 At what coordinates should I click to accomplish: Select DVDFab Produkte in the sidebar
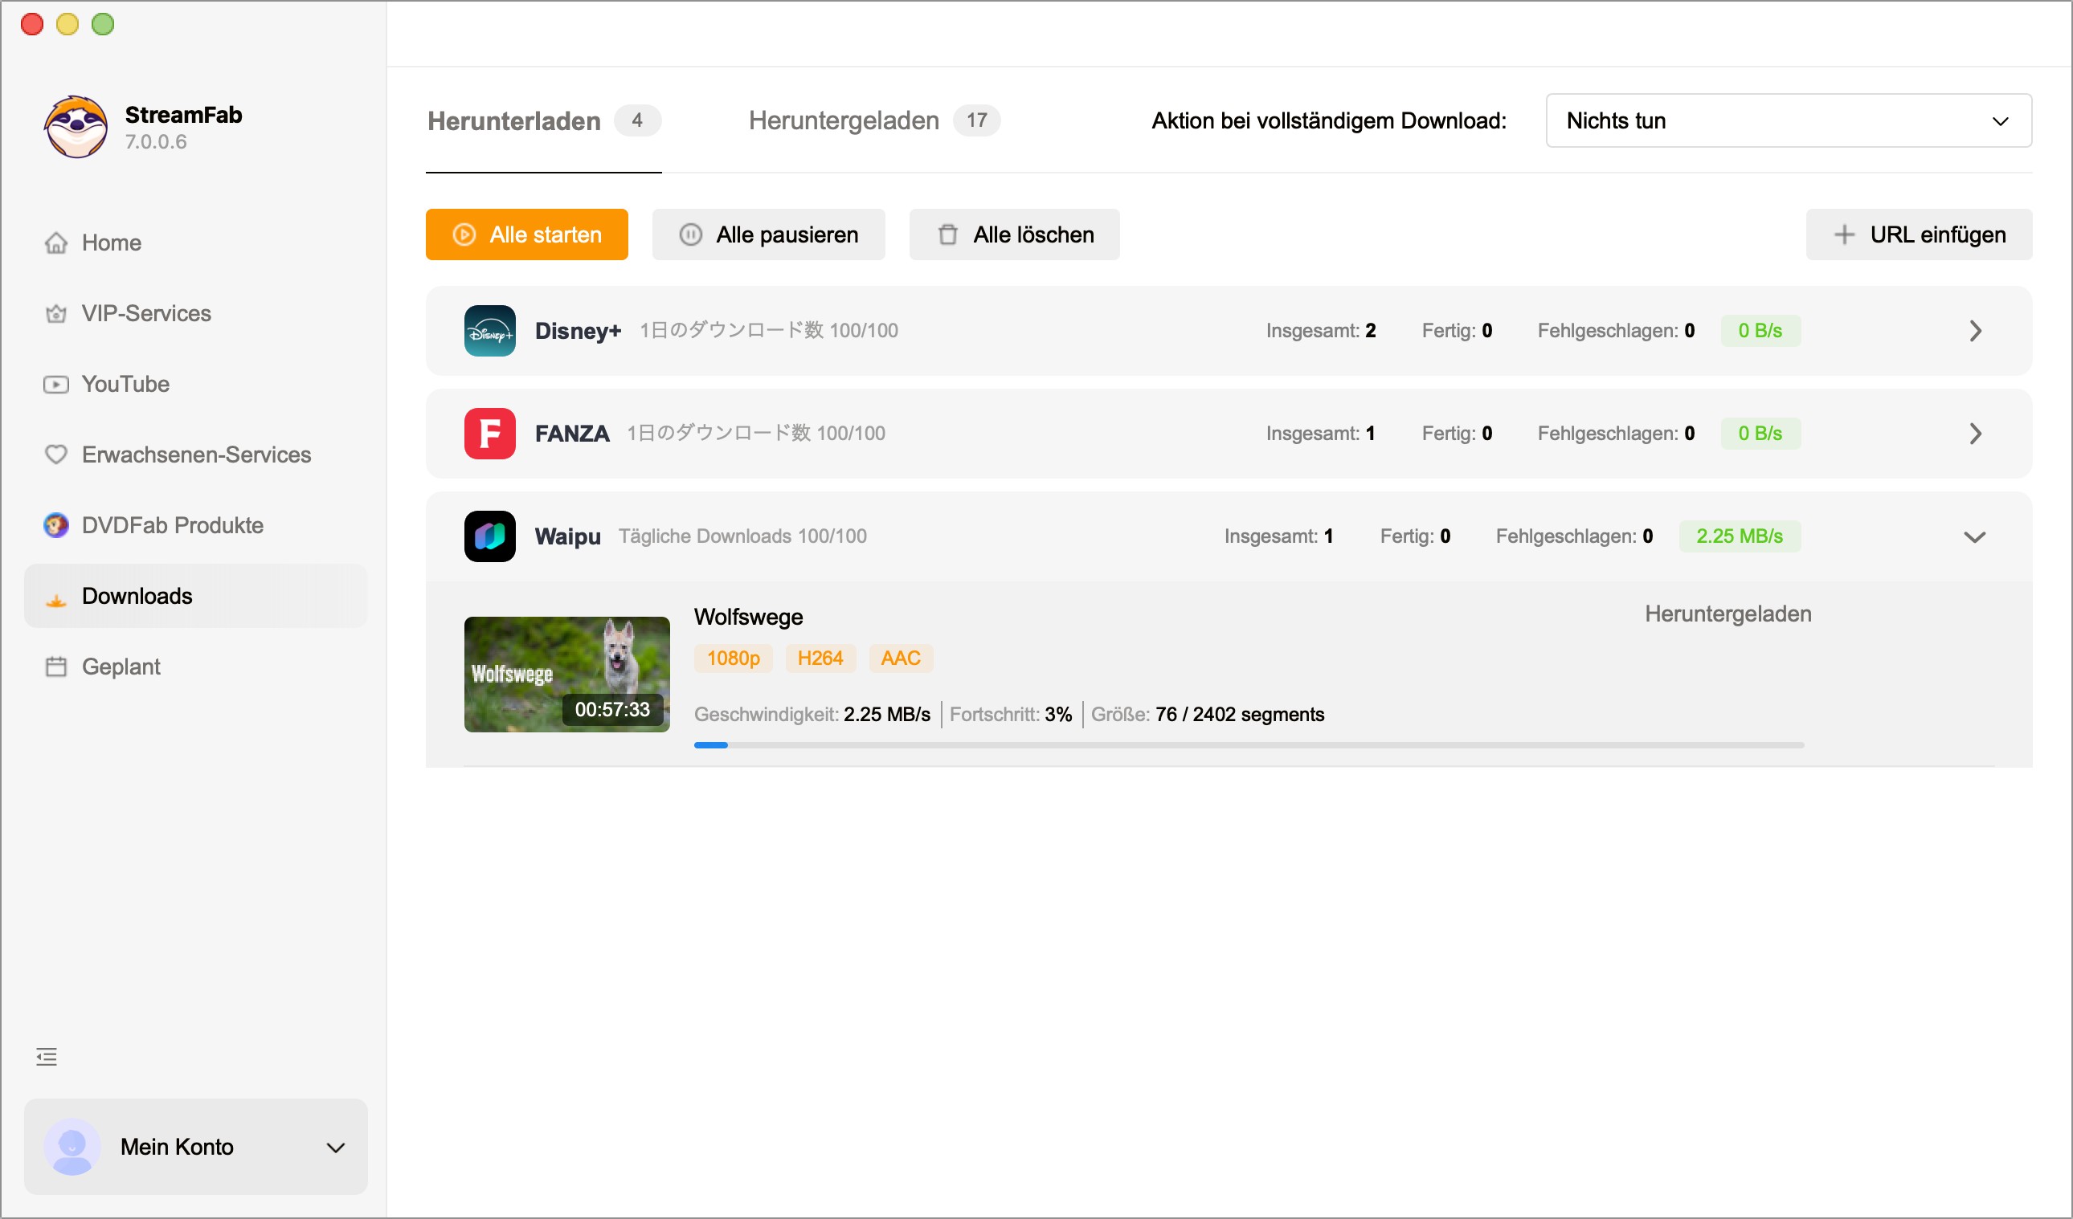point(172,524)
